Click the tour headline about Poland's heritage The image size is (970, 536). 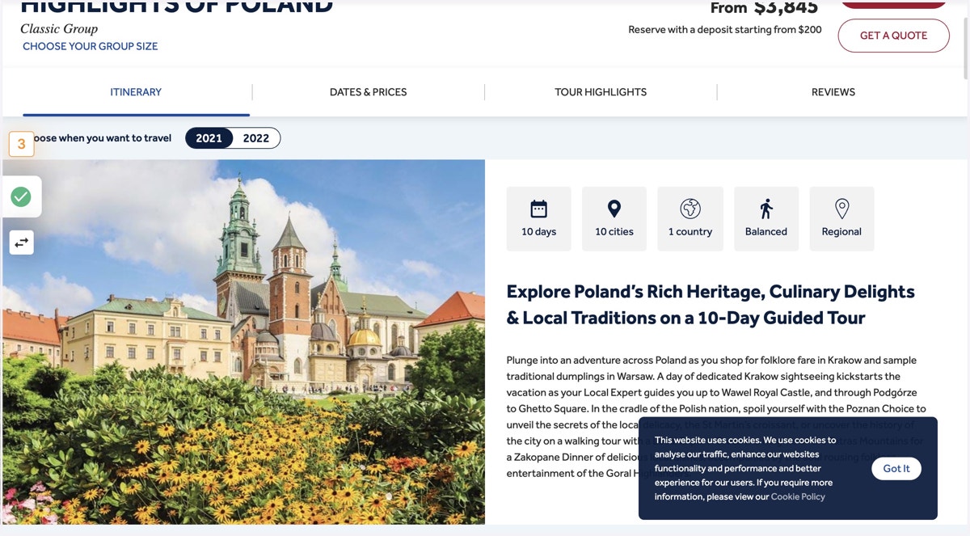pyautogui.click(x=711, y=305)
